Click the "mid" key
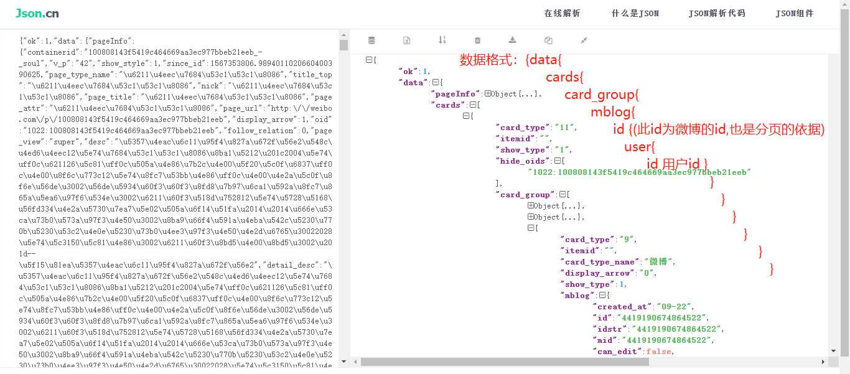The height and width of the screenshot is (374, 850). [604, 340]
